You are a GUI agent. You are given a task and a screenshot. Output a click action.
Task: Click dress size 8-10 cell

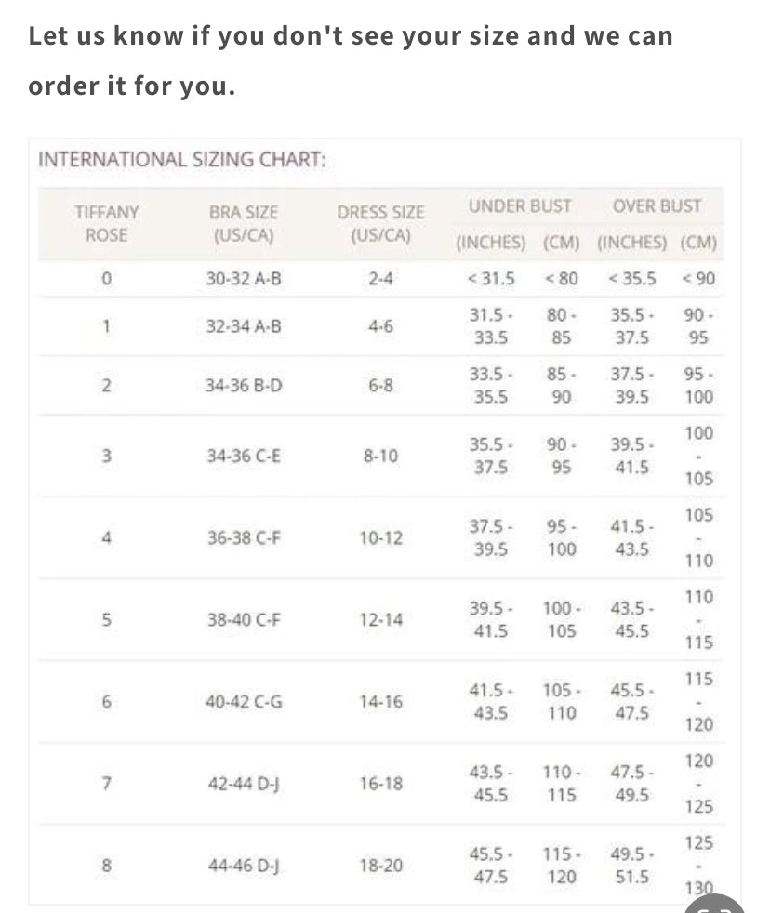(380, 456)
